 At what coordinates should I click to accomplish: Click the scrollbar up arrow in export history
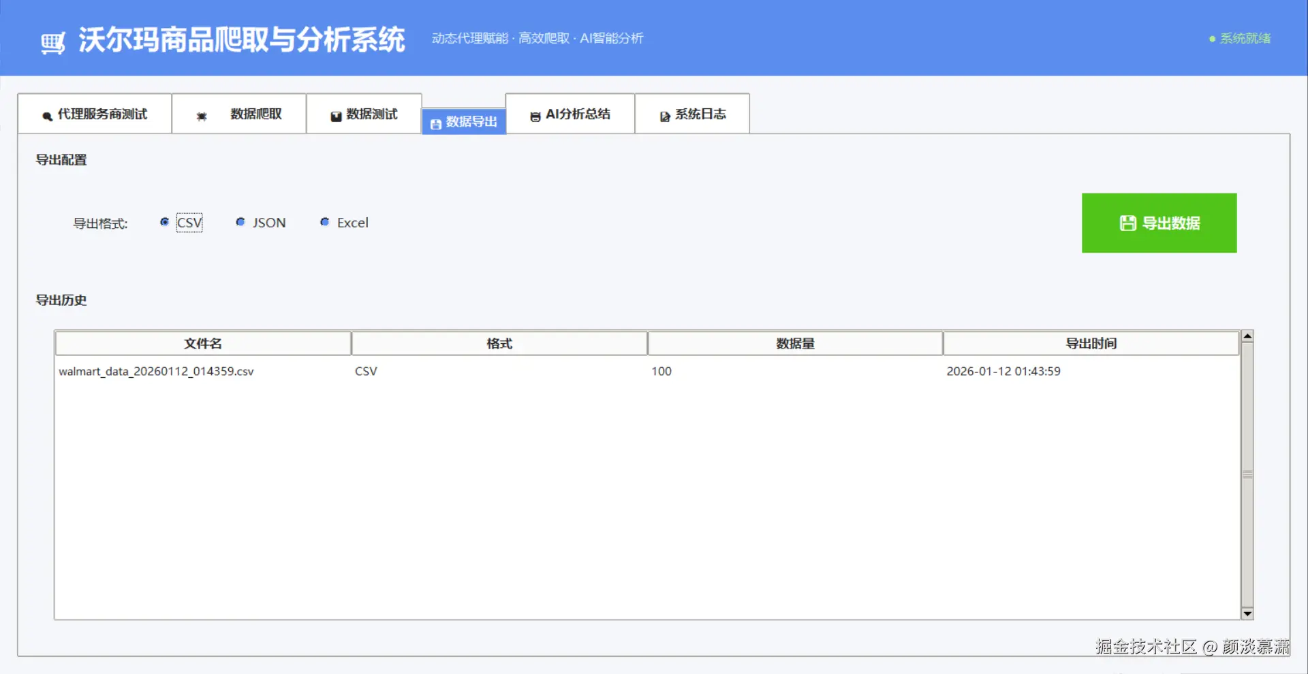point(1247,336)
